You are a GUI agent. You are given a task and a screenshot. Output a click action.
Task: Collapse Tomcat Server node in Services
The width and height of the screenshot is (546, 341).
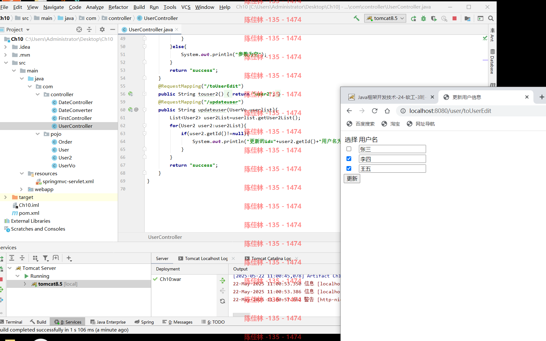click(9, 268)
